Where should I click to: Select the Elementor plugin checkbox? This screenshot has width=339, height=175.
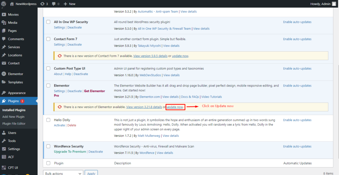point(48,86)
